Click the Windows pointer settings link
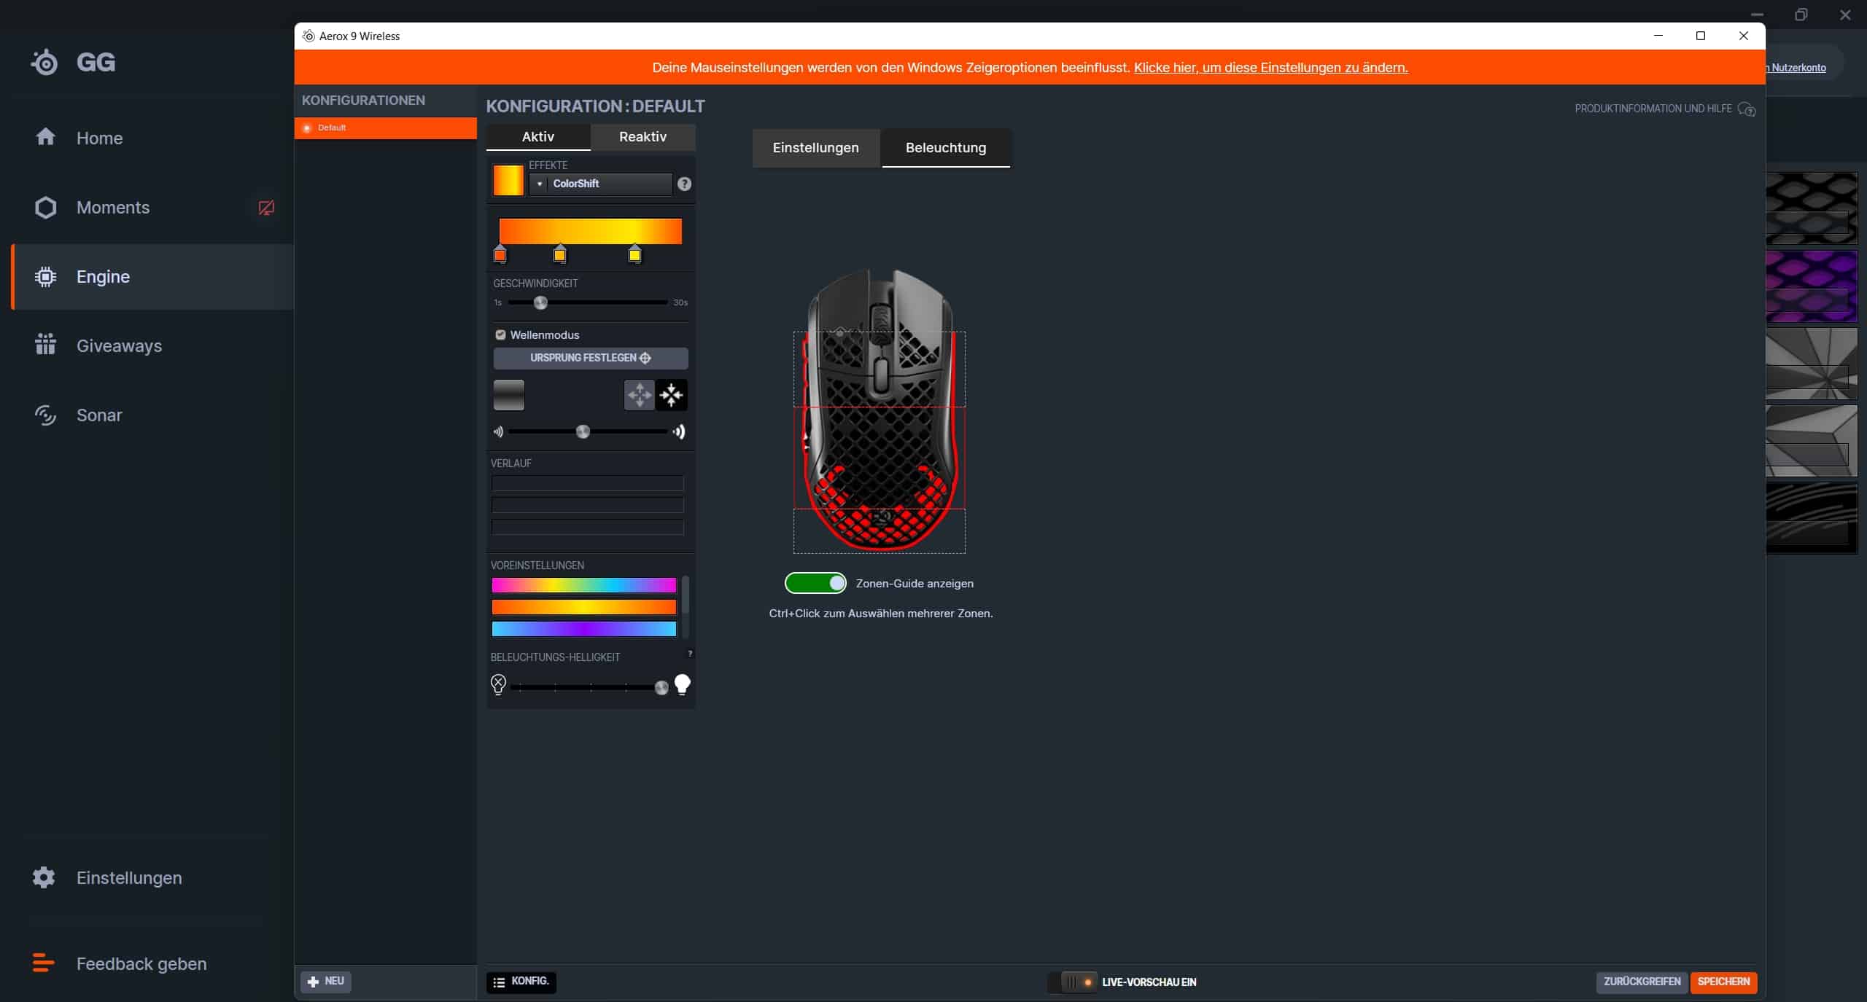The height and width of the screenshot is (1002, 1867). point(1270,68)
